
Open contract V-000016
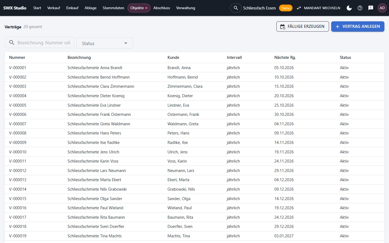pyautogui.click(x=18, y=208)
